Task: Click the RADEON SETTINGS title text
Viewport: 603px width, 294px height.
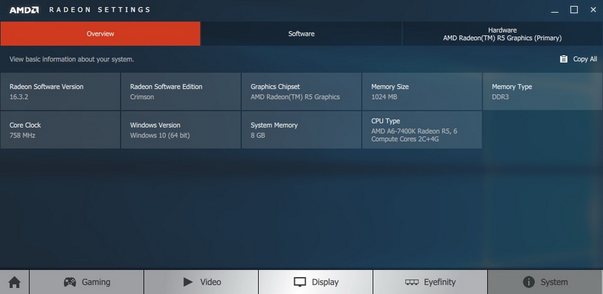Action: point(100,10)
